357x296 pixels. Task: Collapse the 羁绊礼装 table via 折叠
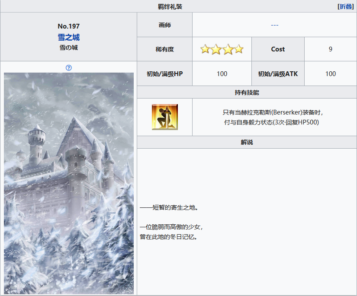345,6
